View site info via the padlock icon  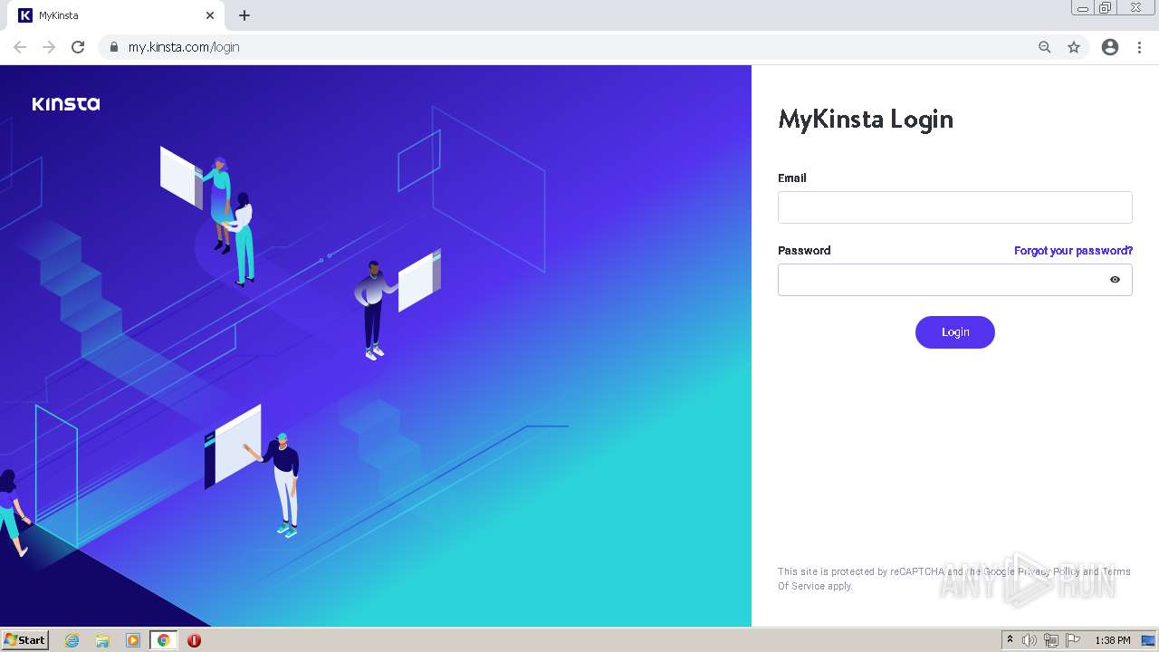click(x=113, y=47)
